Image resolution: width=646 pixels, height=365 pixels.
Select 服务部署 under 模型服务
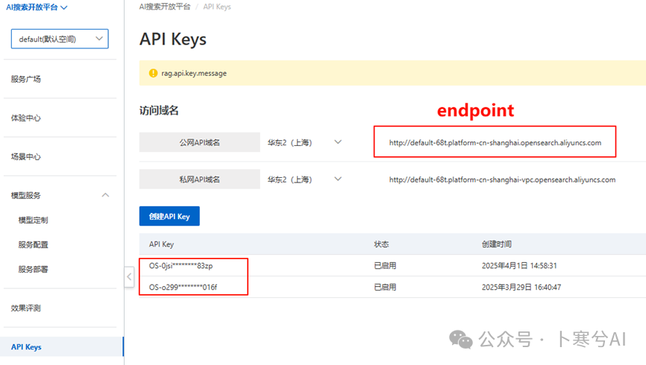(x=34, y=269)
